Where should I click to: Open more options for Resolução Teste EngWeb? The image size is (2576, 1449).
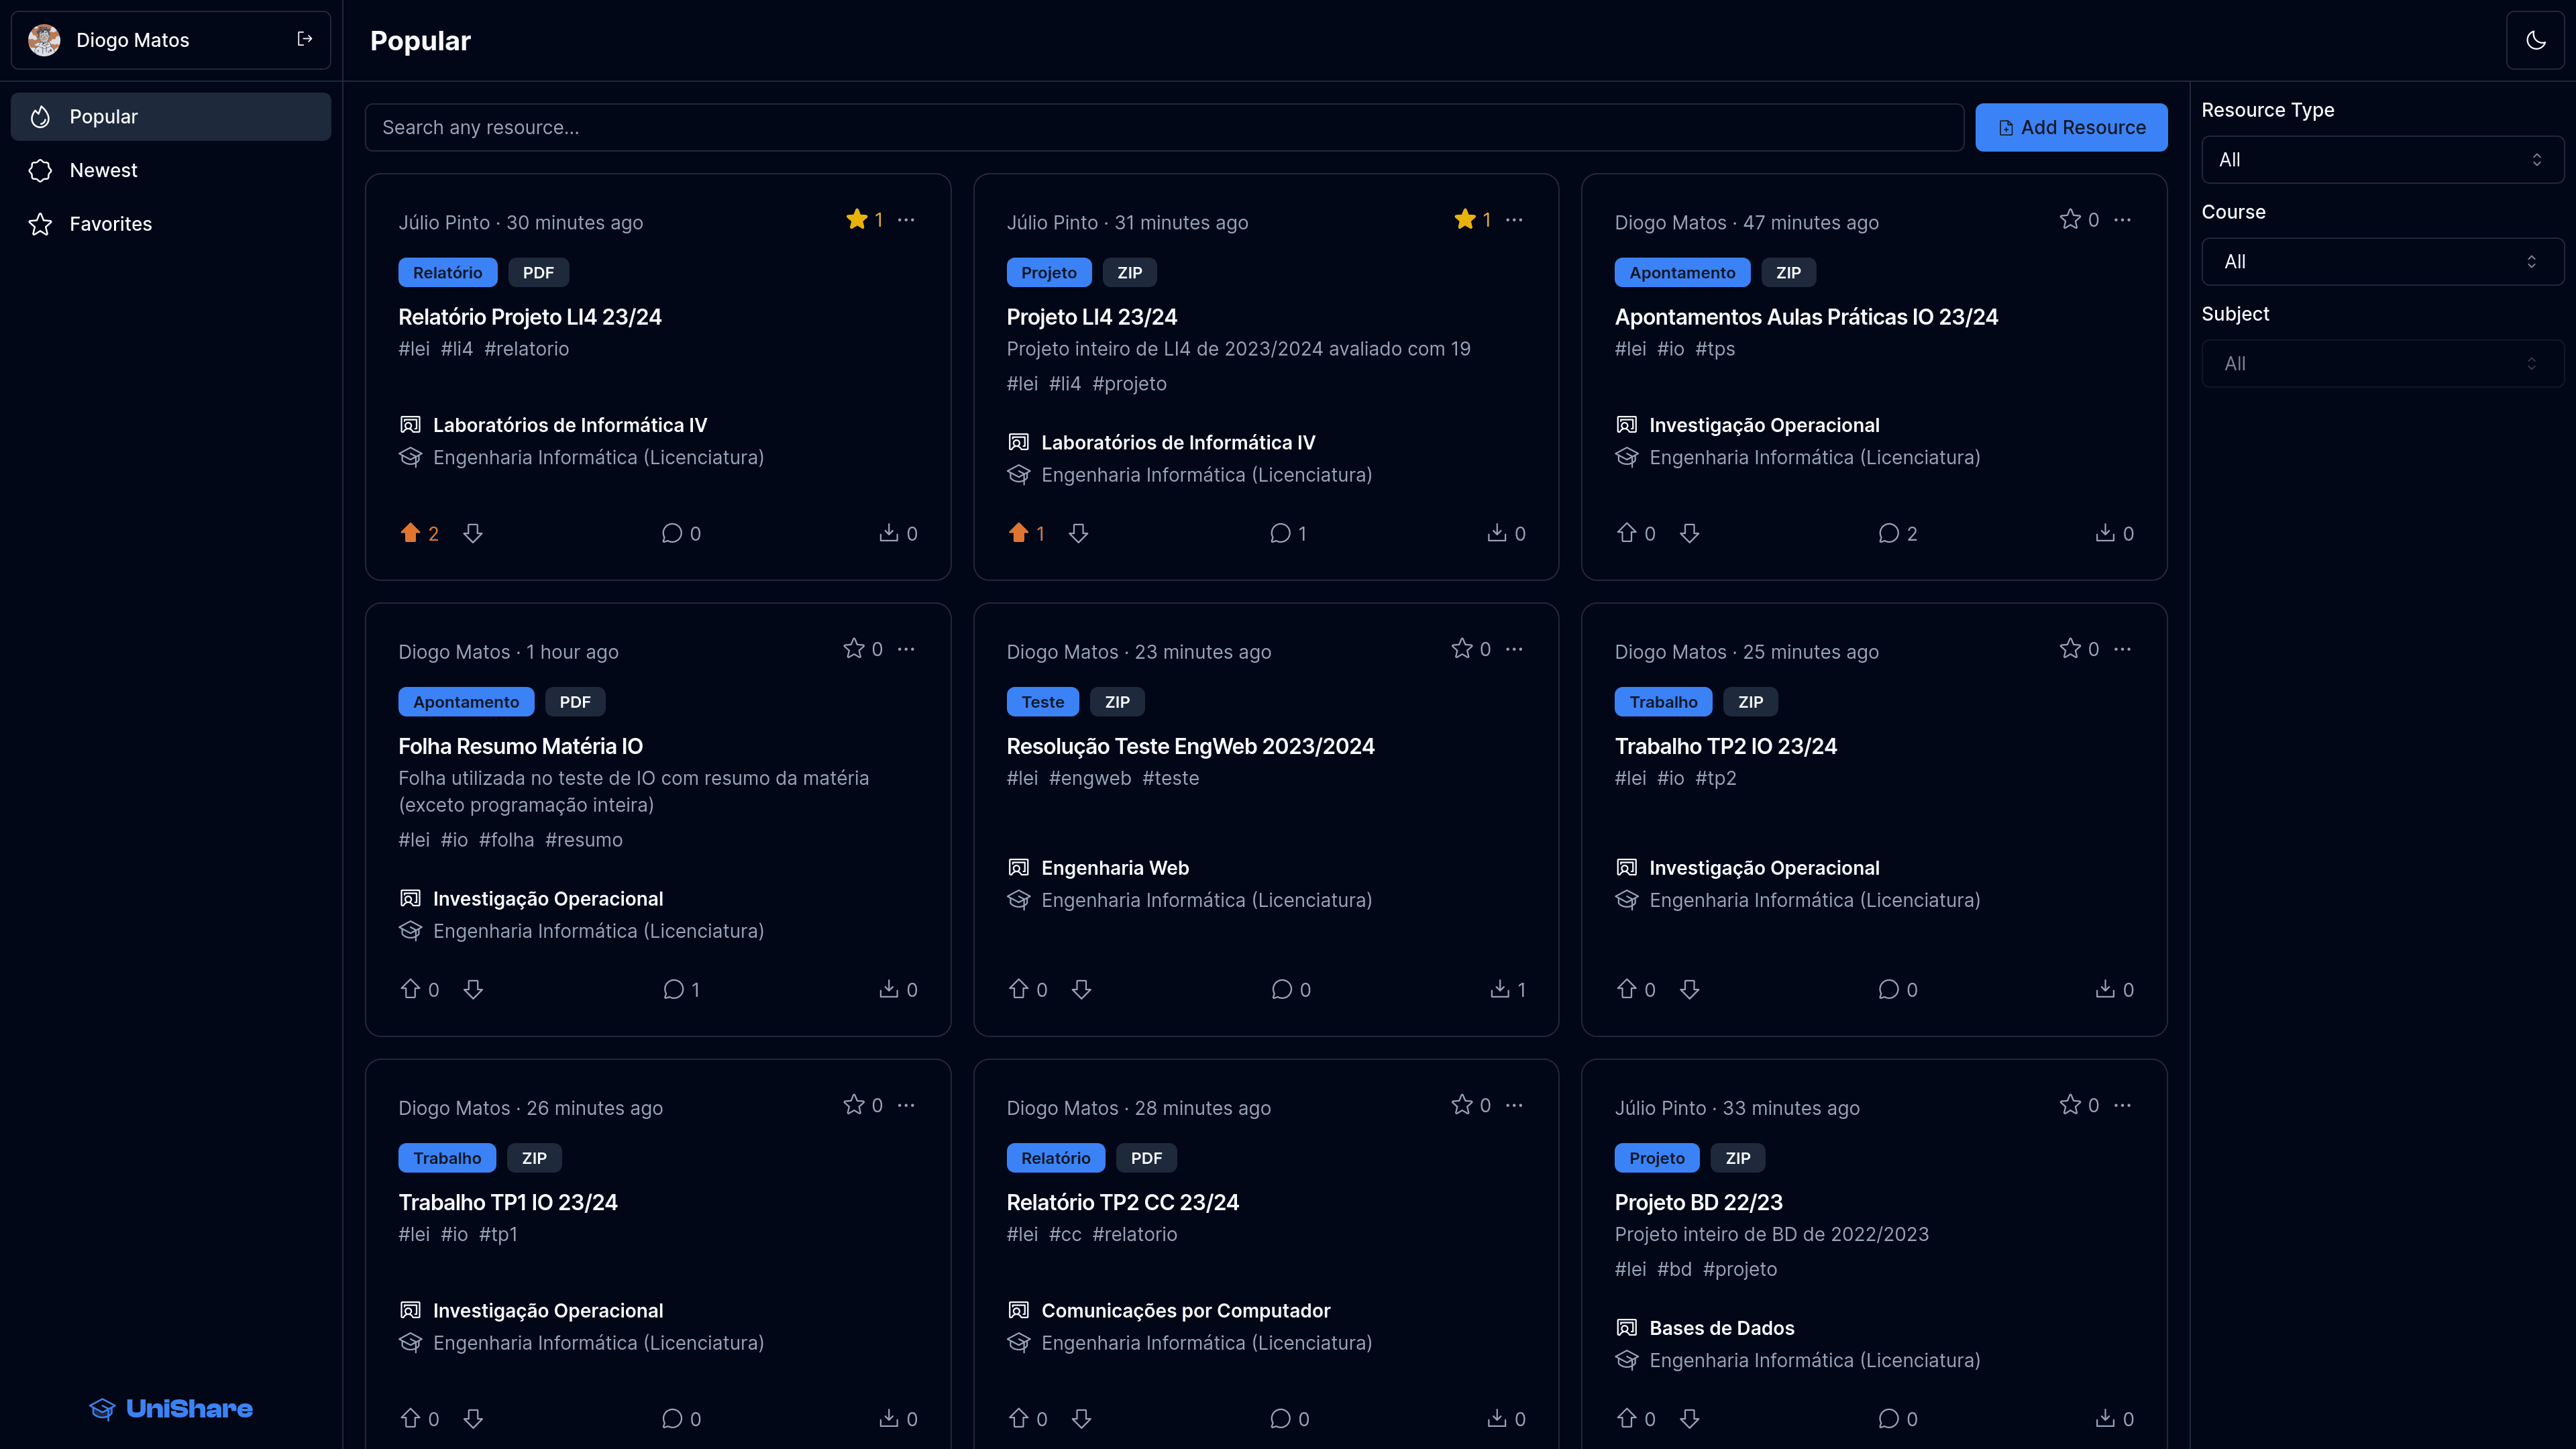[x=1514, y=649]
